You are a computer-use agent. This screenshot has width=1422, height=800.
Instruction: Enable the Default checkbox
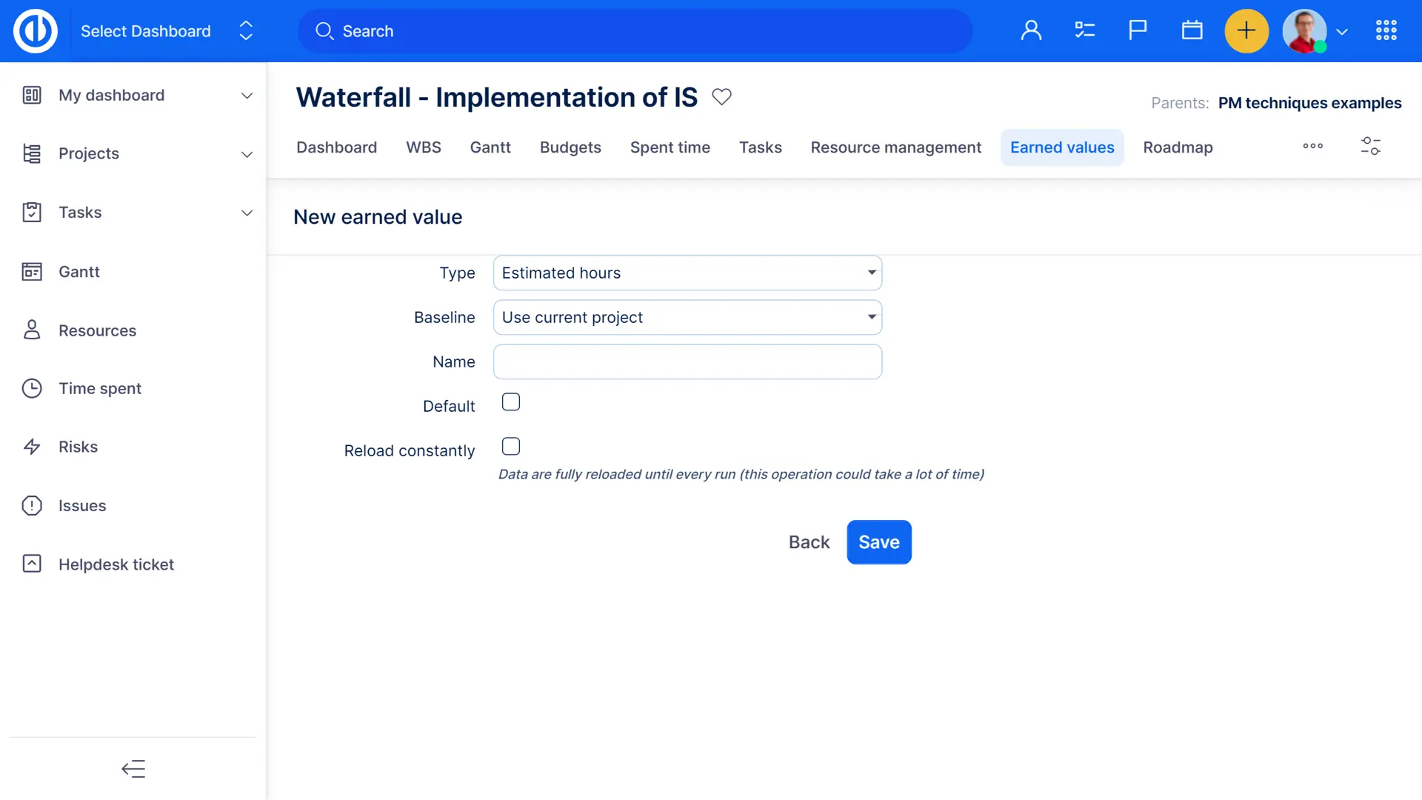510,402
